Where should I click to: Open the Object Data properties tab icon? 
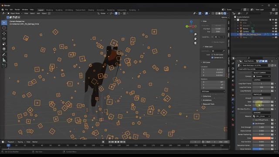(233, 116)
